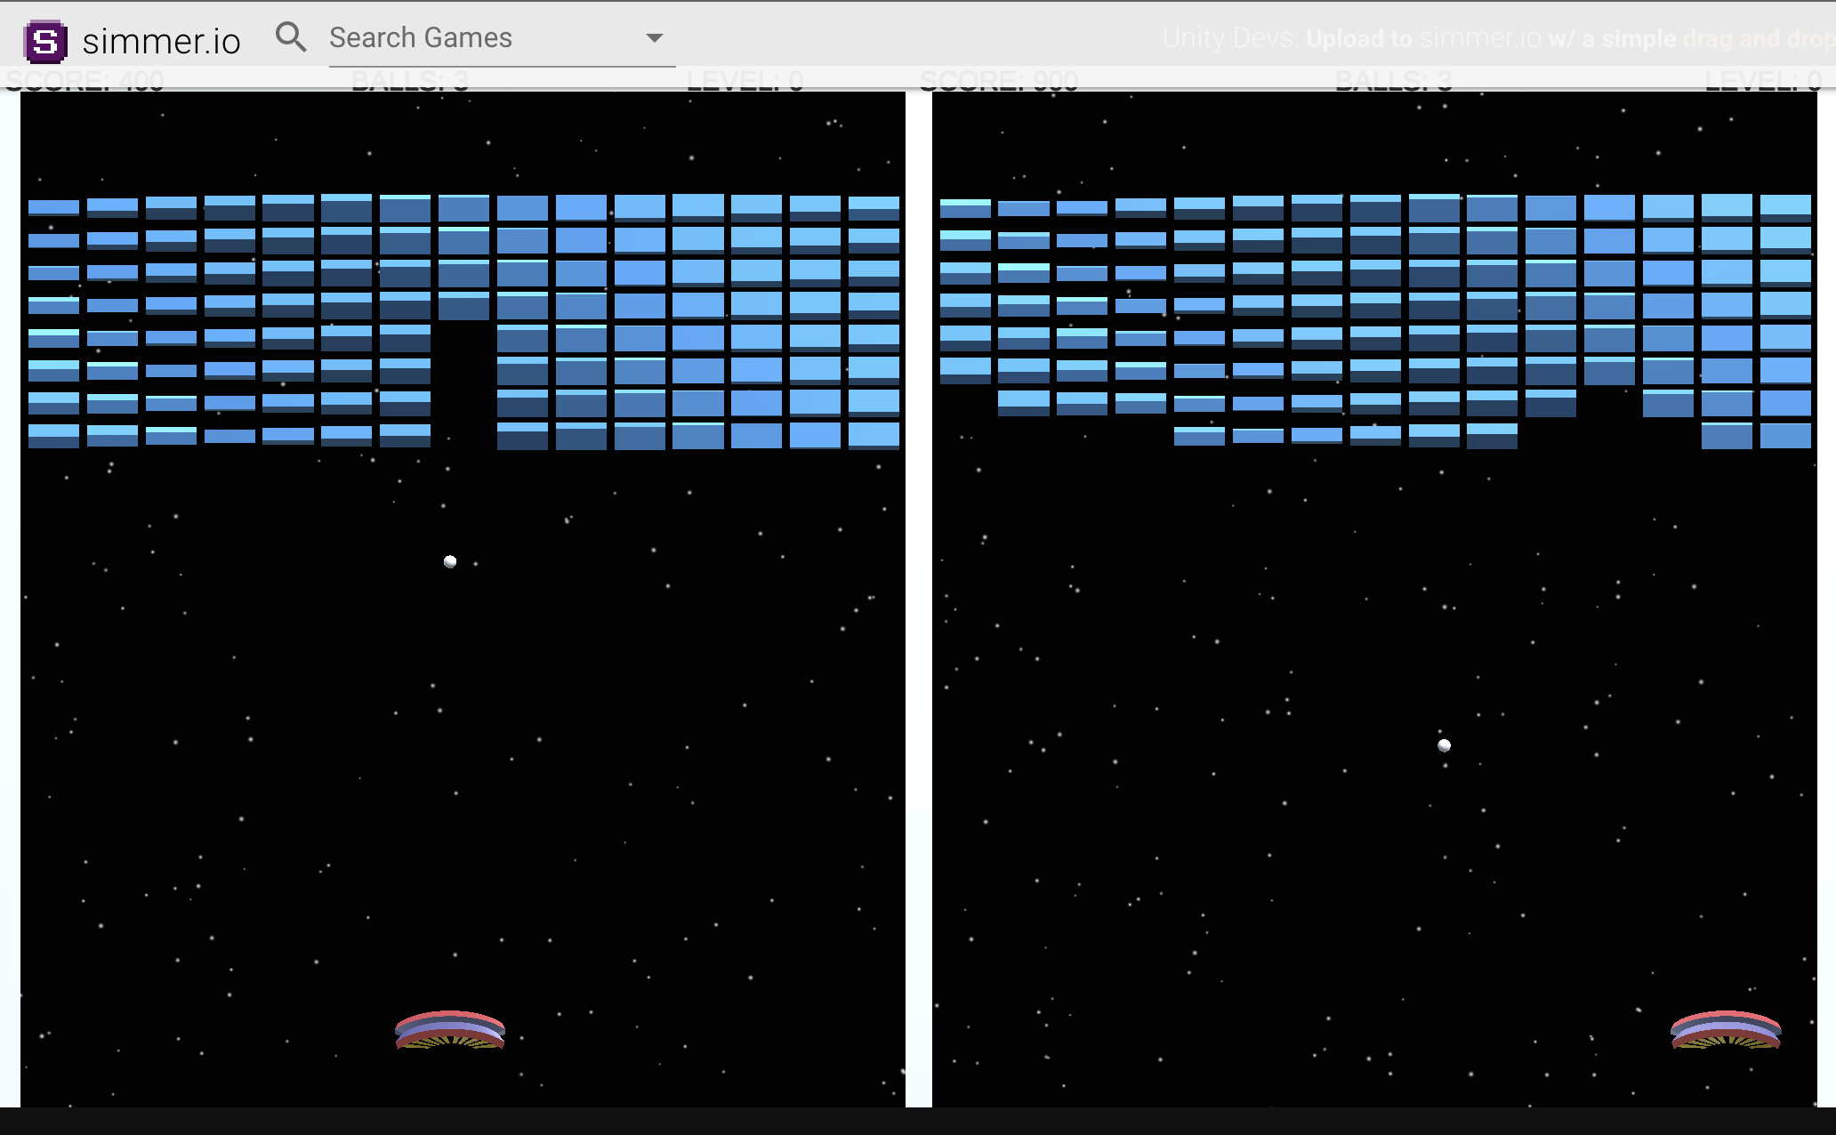The width and height of the screenshot is (1836, 1135).
Task: Click the simmer.io purple S logo
Action: point(45,41)
